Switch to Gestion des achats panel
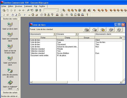 tap(10, 93)
